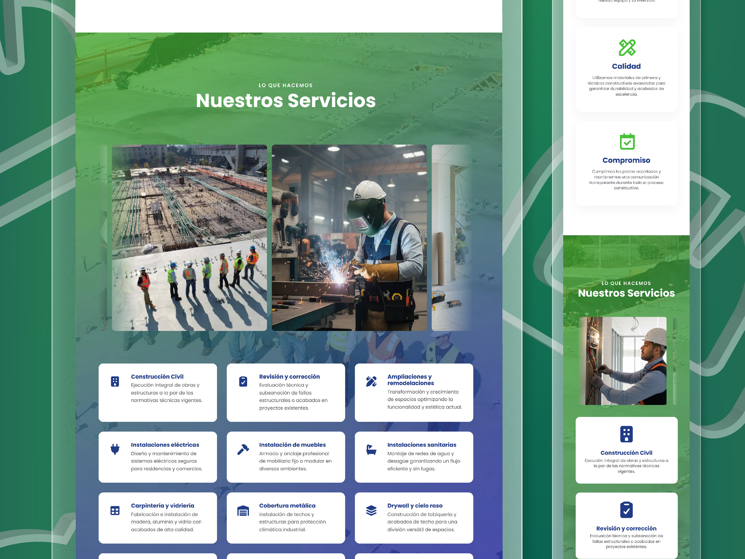Click the clipboard icon beside Revisión y corrección desktop card
The height and width of the screenshot is (559, 745).
(243, 381)
